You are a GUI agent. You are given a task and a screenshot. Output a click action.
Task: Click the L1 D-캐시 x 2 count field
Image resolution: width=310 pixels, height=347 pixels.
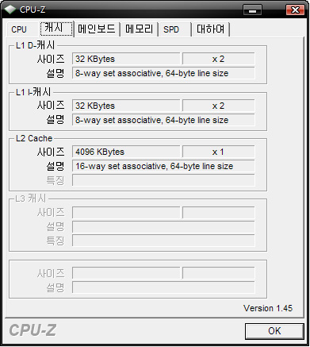coord(219,59)
